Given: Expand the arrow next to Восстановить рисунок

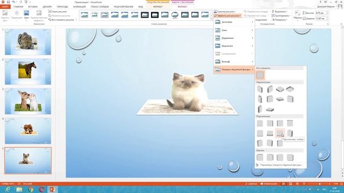Looking at the screenshot, I should coord(76,20).
